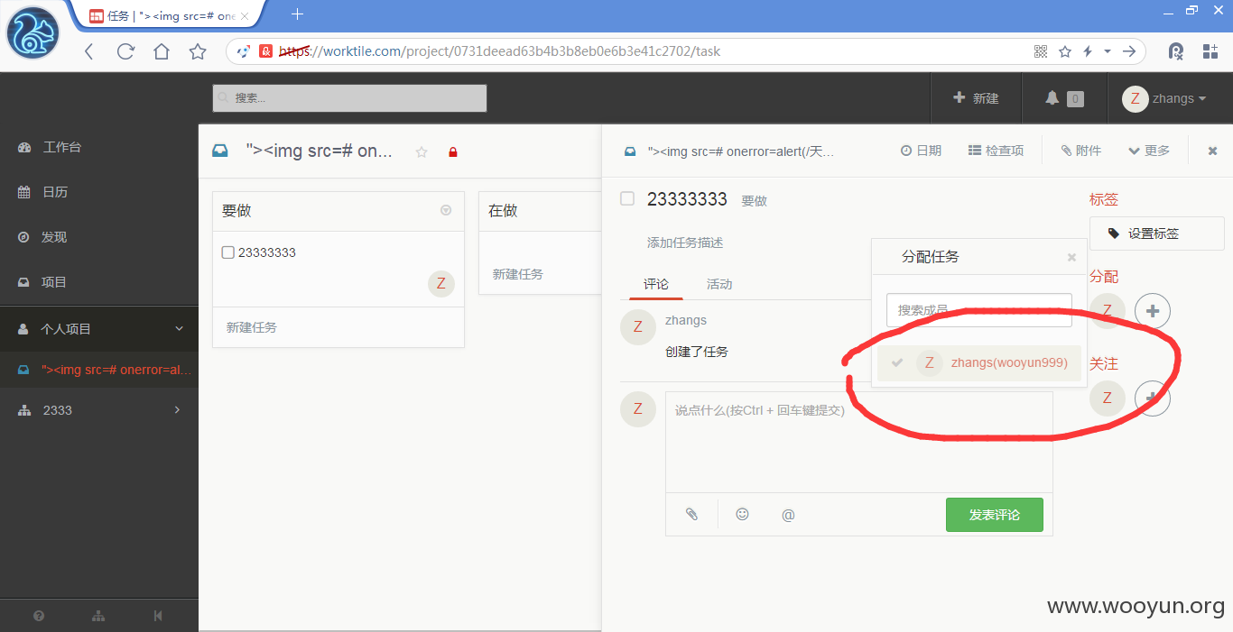Click 检查项 in task detail toolbar
Screen dimensions: 1233x632
996,151
